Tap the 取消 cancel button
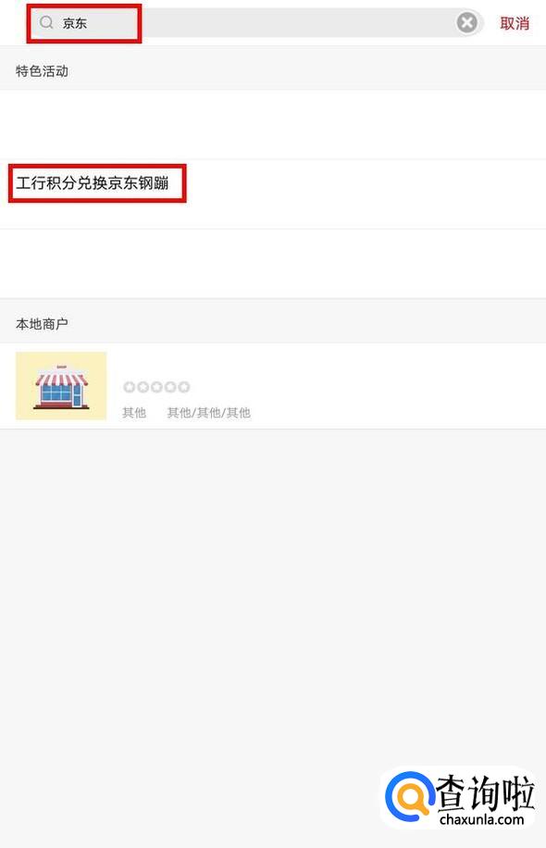 pos(515,23)
